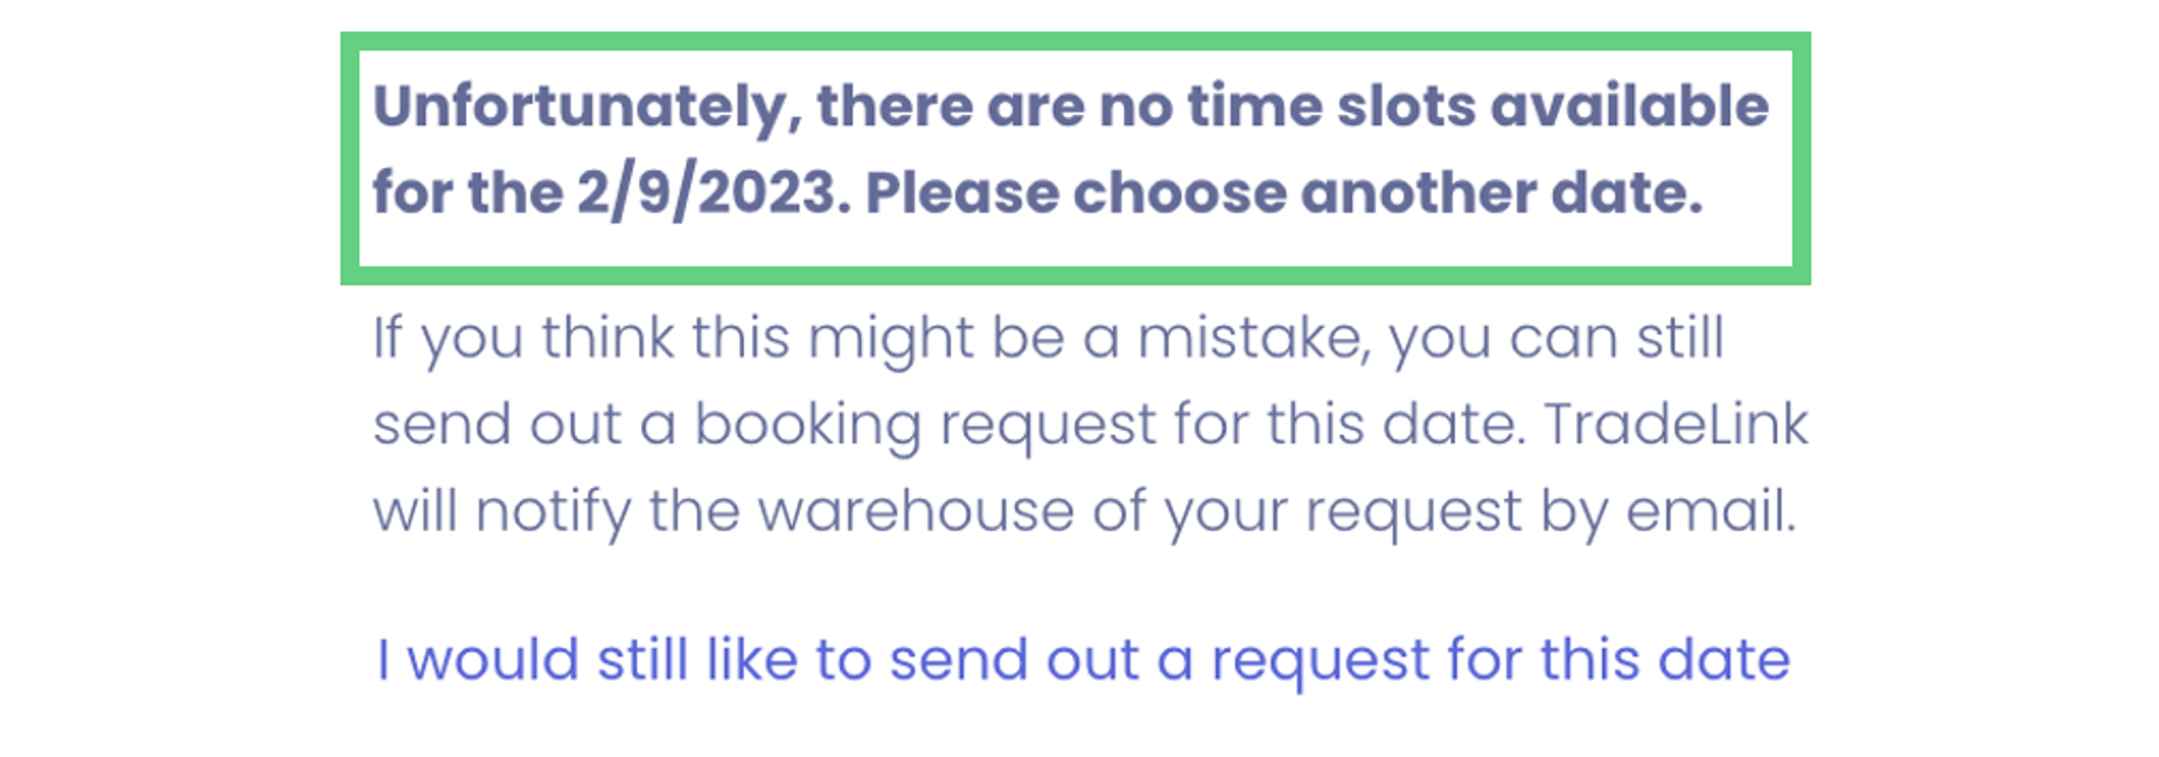Screen dimensions: 2159x757
Task: Click the bold 'Unfortunately, there are no time slots' heading
Action: [x=1070, y=107]
